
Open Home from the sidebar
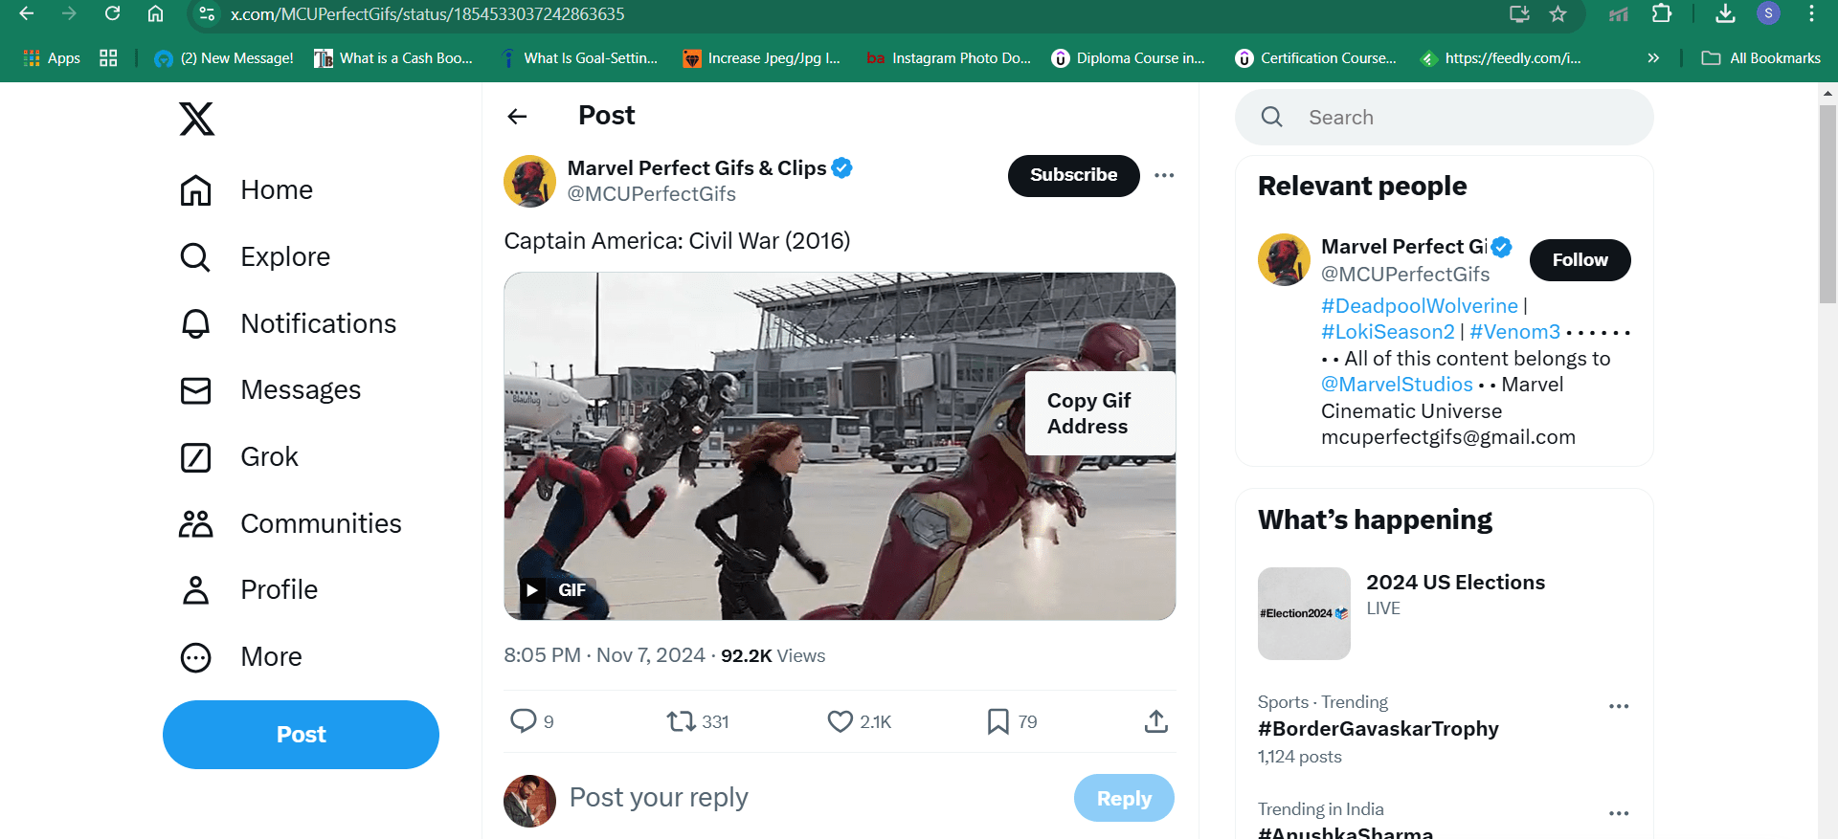coord(246,189)
